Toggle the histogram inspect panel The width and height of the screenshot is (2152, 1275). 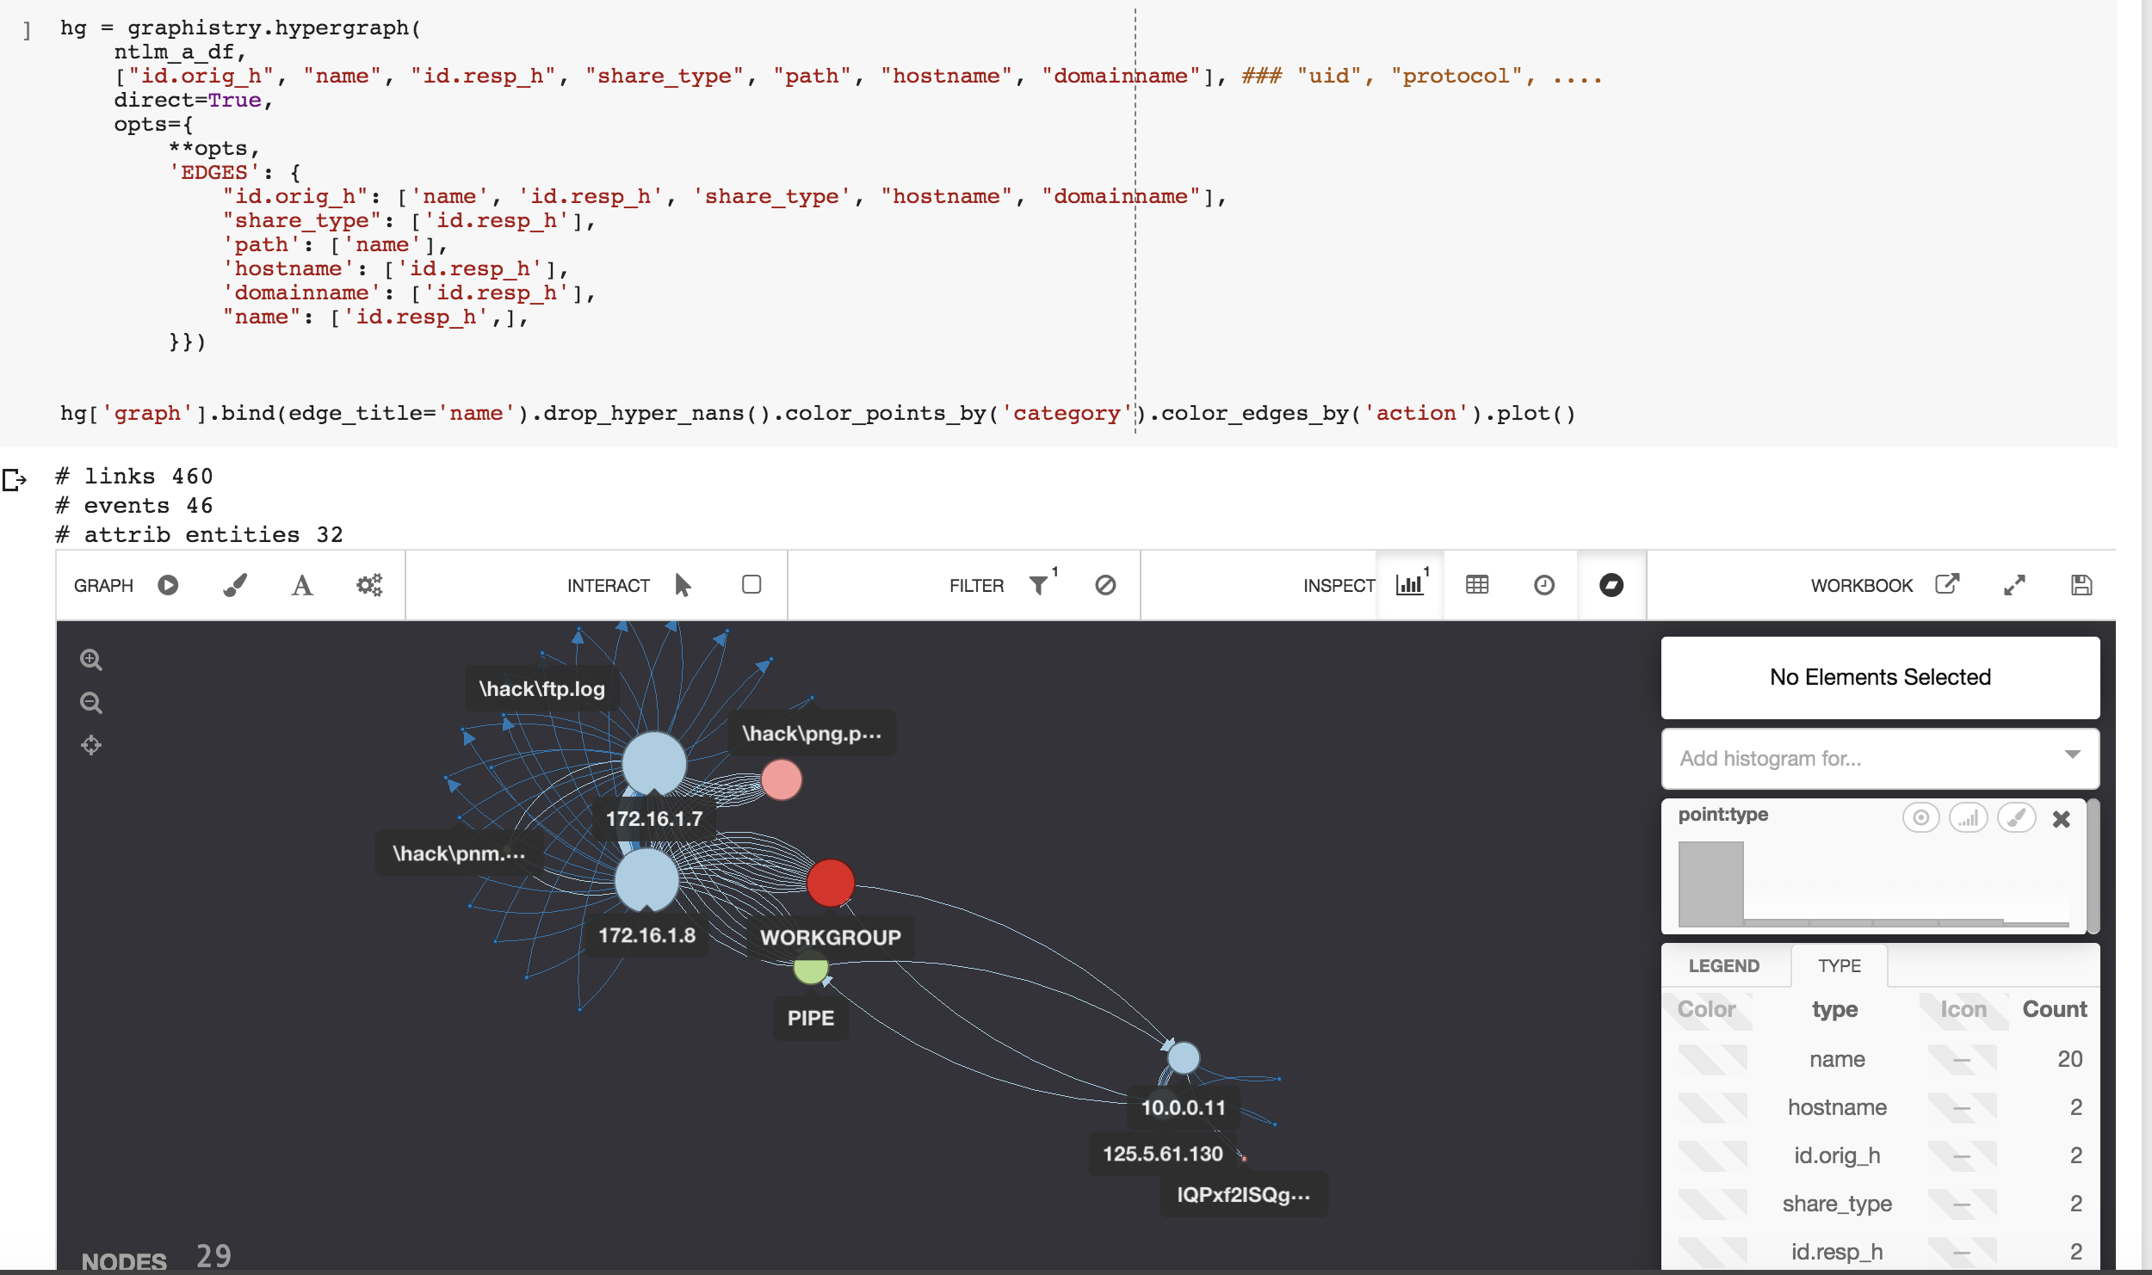(1410, 585)
